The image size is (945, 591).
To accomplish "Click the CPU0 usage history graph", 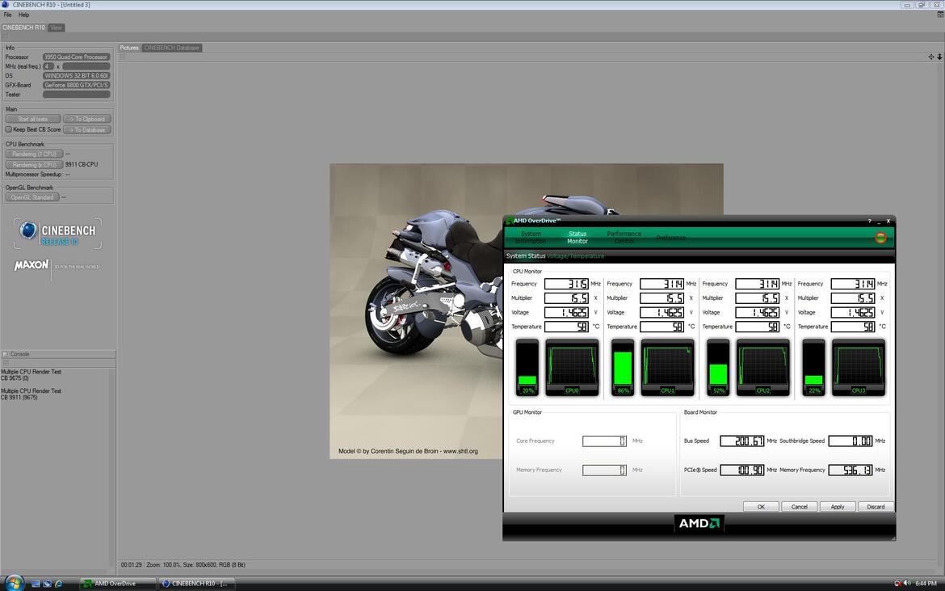I will [x=572, y=367].
